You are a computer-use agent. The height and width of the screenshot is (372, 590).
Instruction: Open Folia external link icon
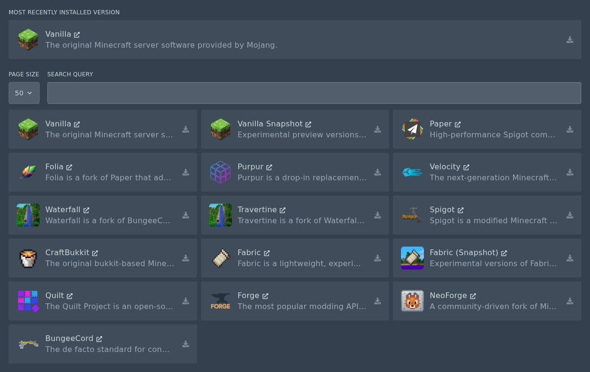pos(69,167)
